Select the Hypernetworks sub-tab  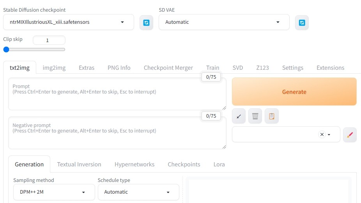tap(134, 164)
